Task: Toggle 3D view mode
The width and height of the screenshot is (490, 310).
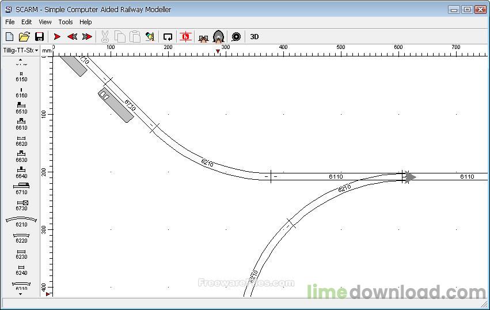Action: coord(254,37)
